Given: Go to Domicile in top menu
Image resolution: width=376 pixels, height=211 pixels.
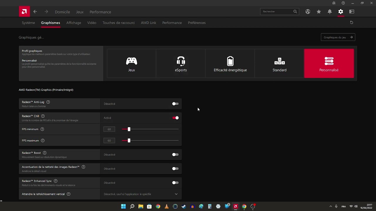Looking at the screenshot, I should 62,12.
